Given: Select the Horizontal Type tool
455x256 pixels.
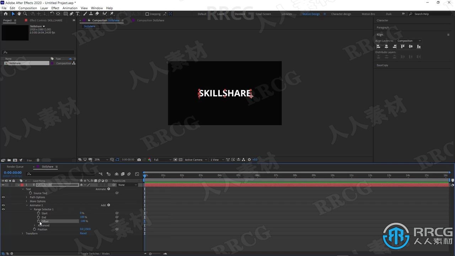Looking at the screenshot, I should click(x=77, y=14).
